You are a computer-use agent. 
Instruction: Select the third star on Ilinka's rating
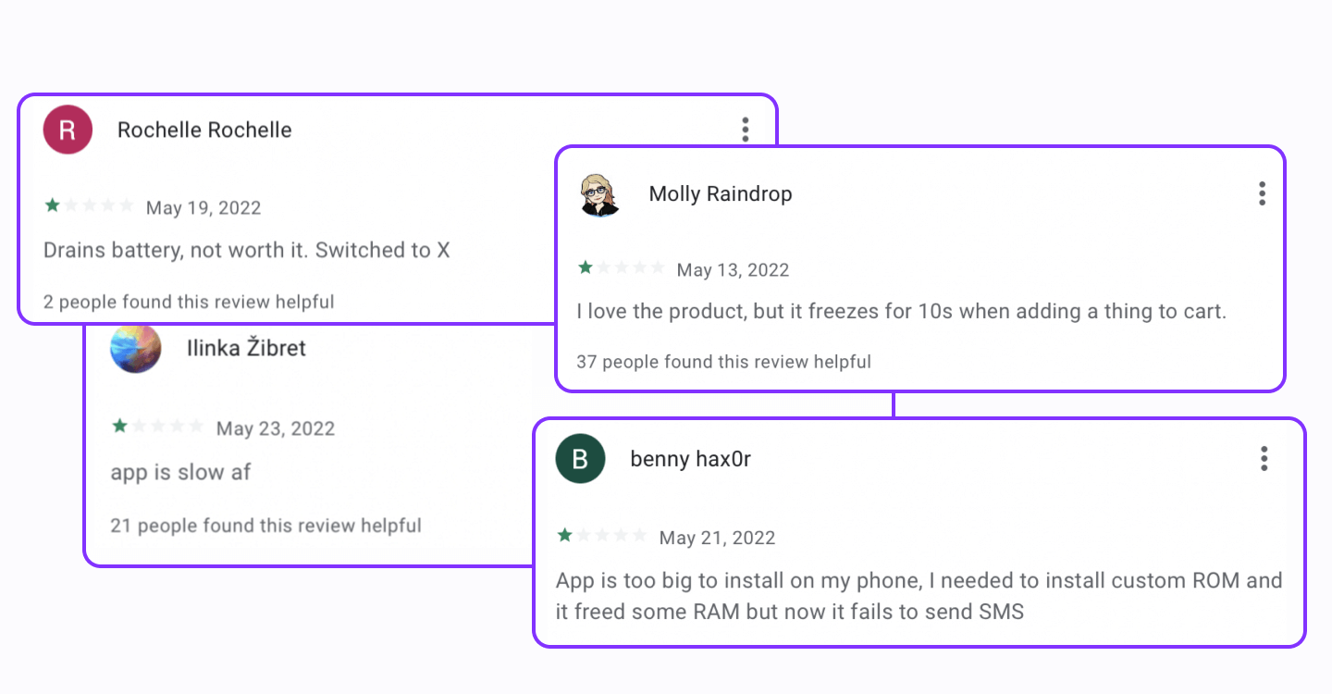click(x=157, y=426)
